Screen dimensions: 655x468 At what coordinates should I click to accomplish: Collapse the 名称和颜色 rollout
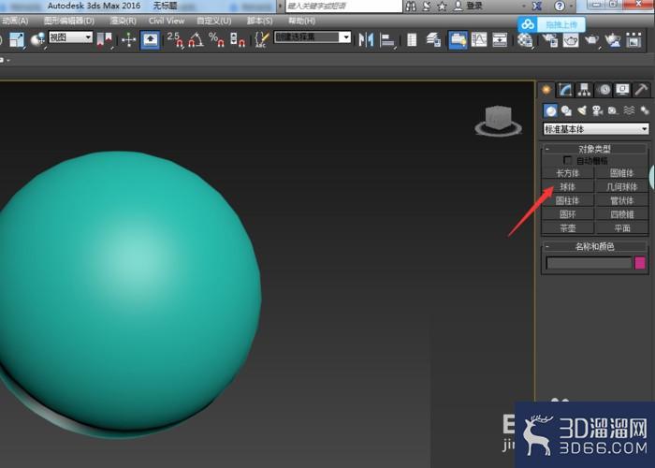tap(594, 246)
